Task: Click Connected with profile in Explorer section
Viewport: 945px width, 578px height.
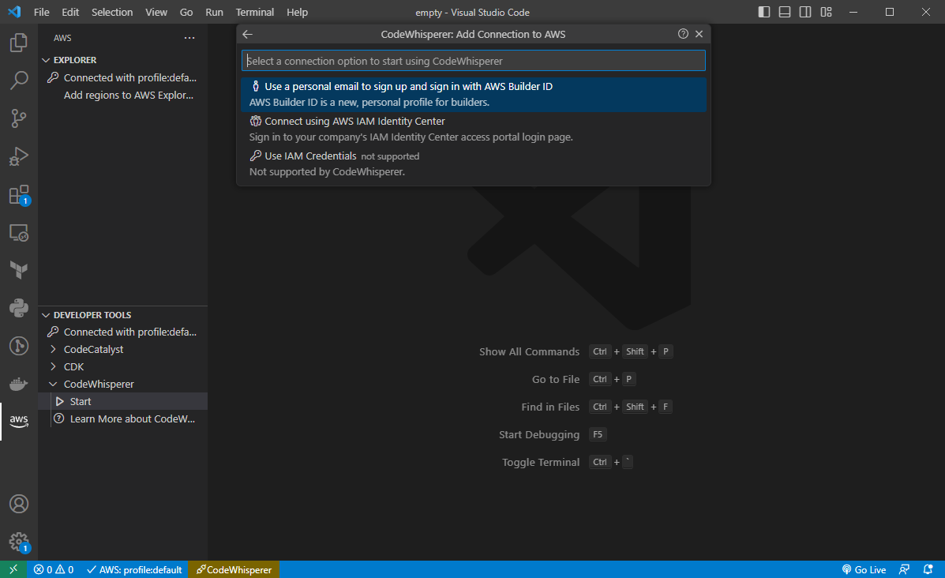Action: tap(123, 77)
